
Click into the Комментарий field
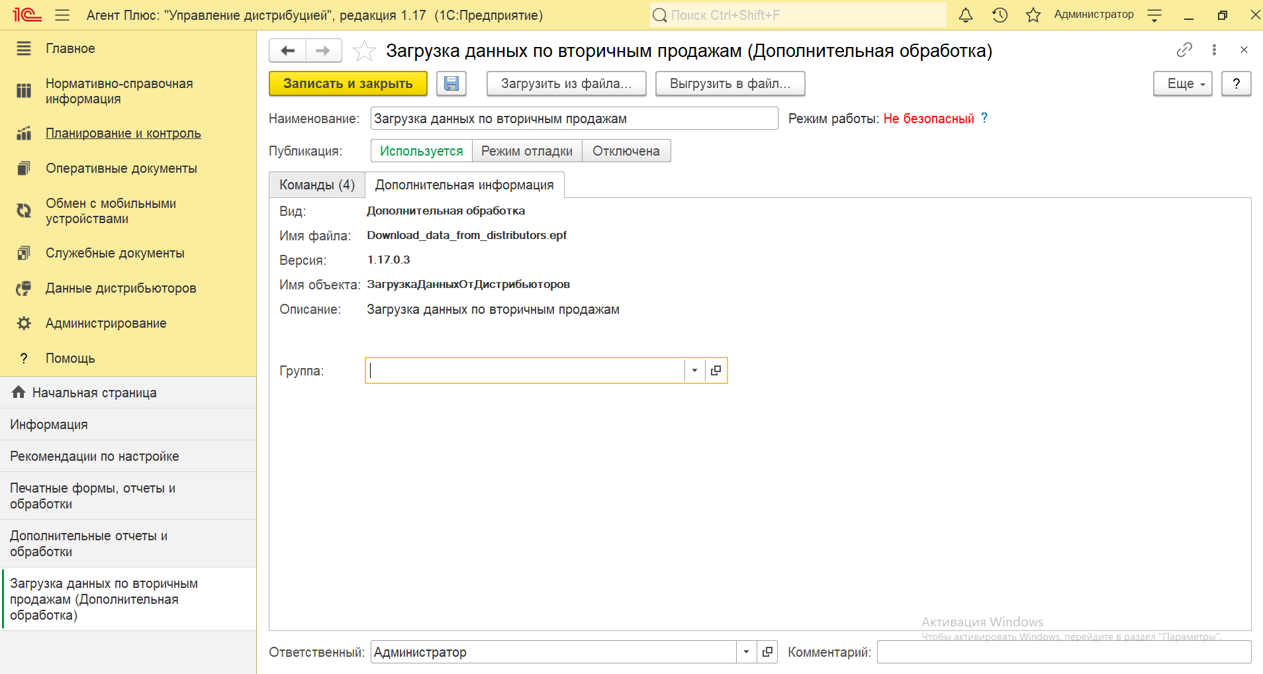coord(1064,652)
